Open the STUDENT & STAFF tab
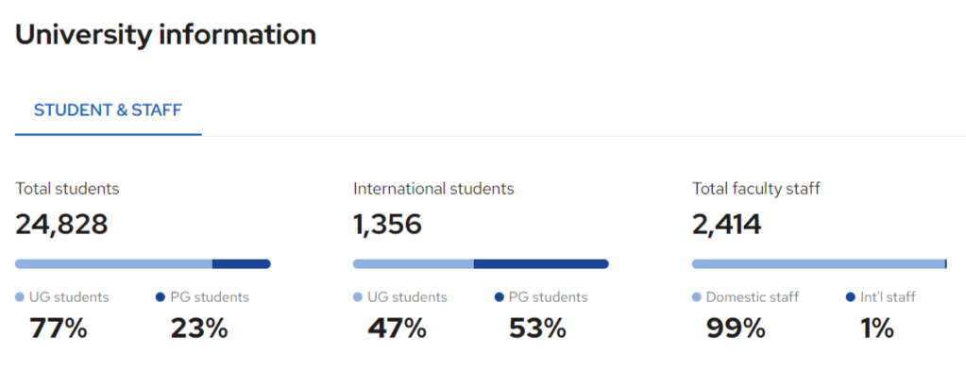 click(108, 110)
